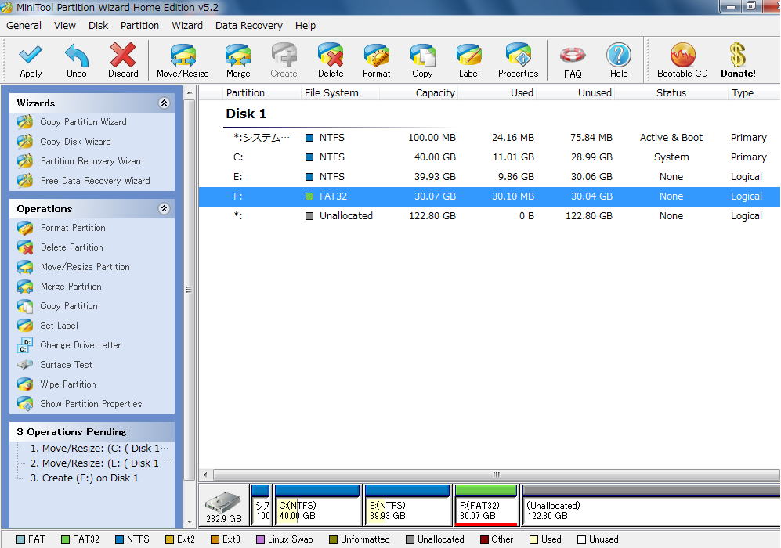Sort by the Unused column header

pos(575,93)
